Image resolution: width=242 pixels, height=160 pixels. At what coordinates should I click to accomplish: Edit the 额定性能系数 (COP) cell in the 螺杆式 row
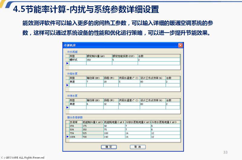(x=125, y=60)
